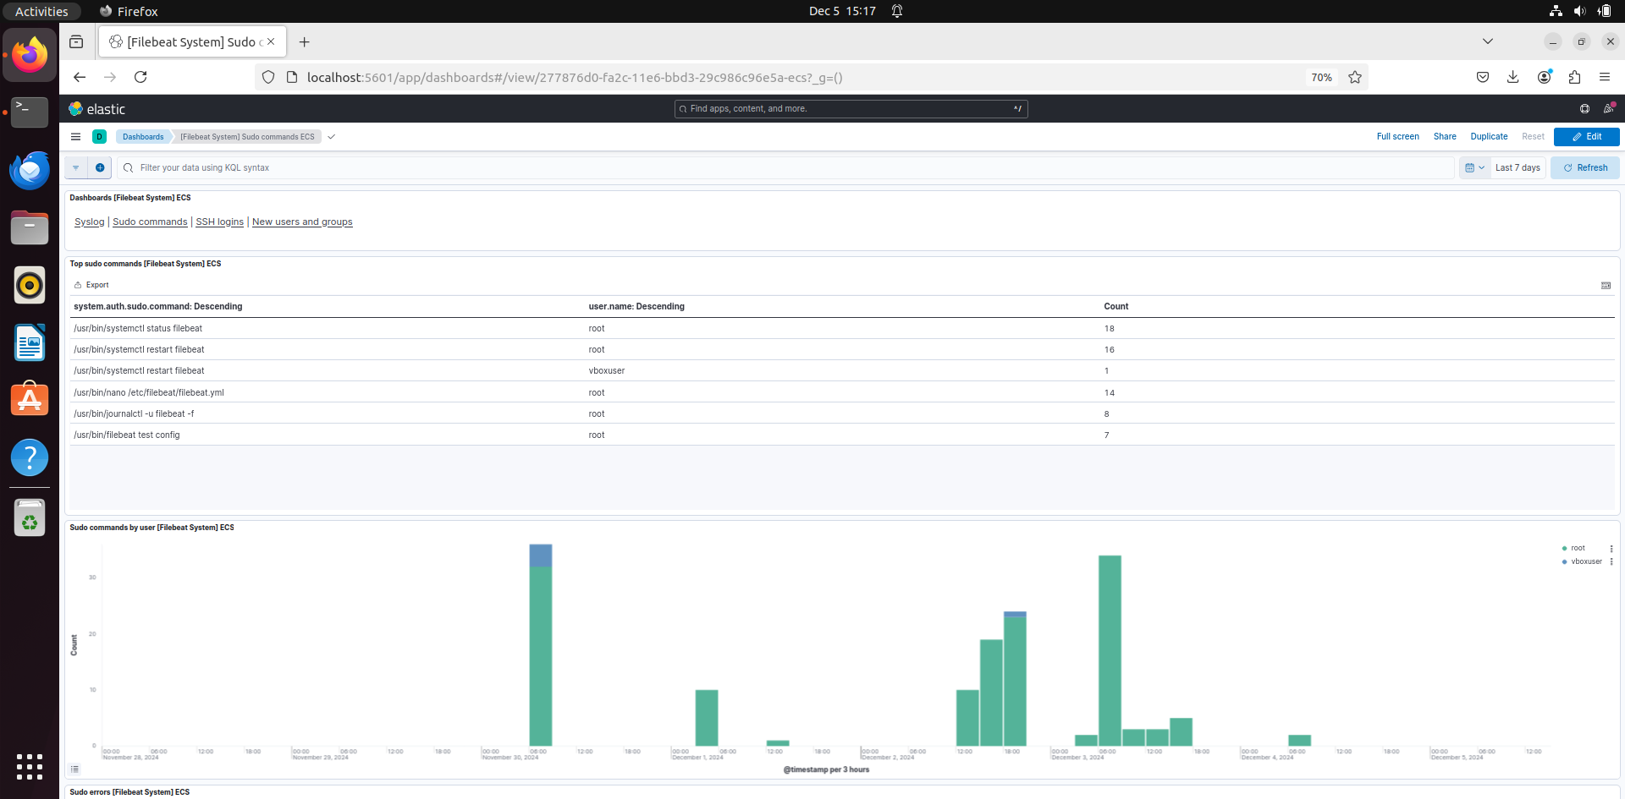This screenshot has height=799, width=1625.
Task: Open LibreOffice Writer from the dock
Action: click(x=30, y=342)
